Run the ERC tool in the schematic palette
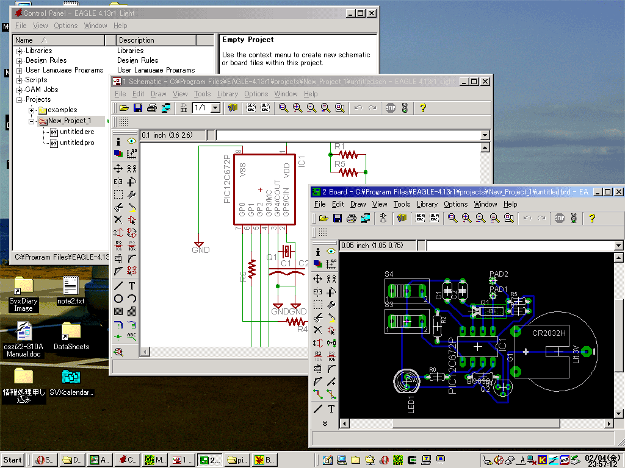The height and width of the screenshot is (468, 625). (118, 352)
